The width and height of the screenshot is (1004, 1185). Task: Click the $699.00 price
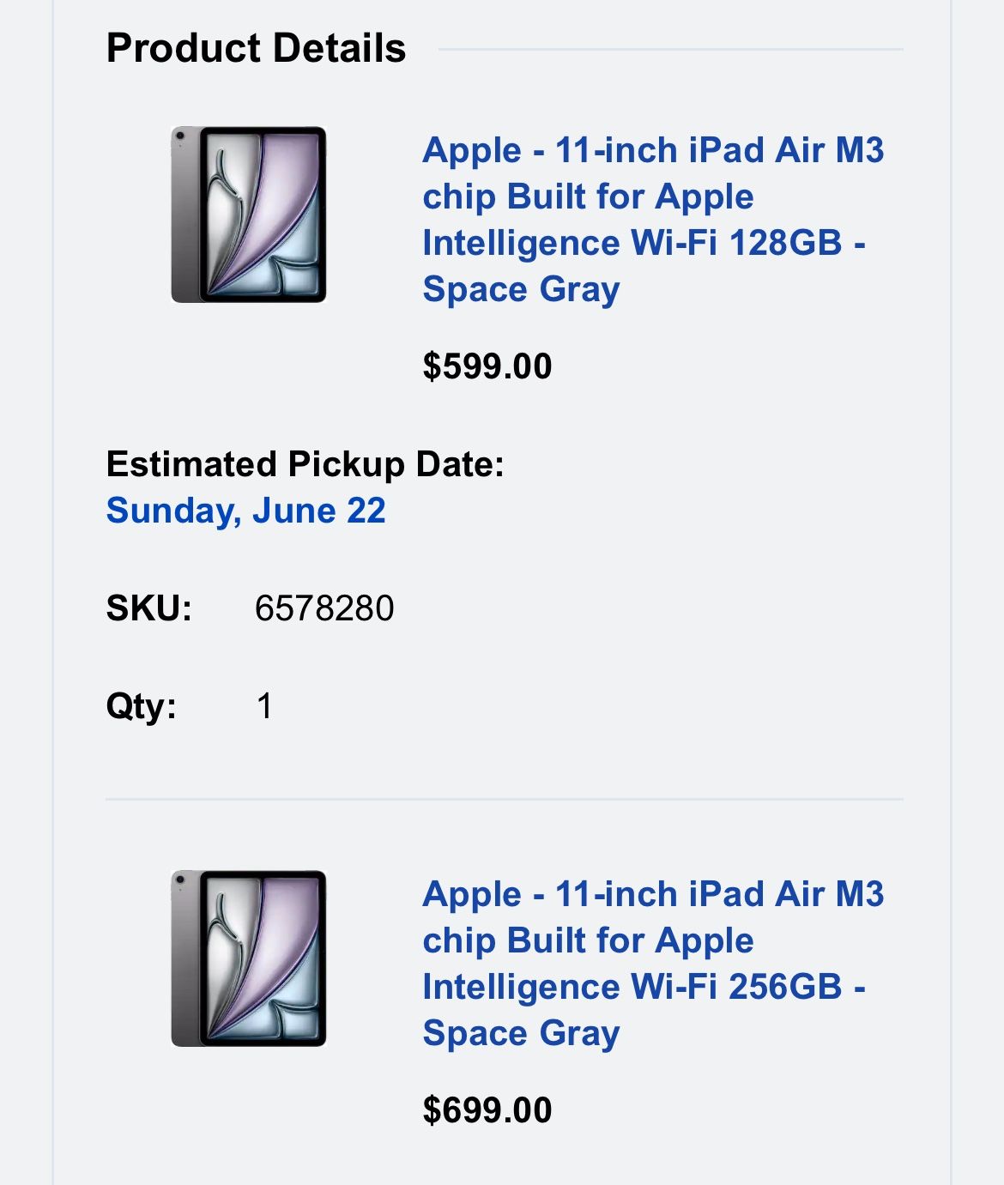(487, 1110)
